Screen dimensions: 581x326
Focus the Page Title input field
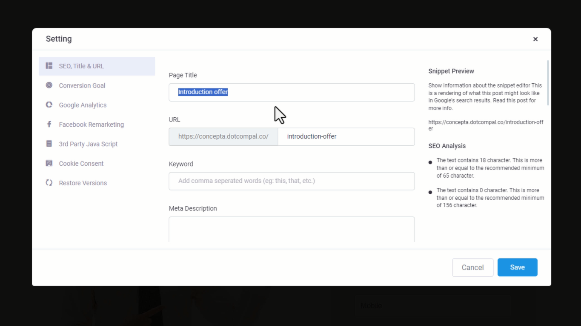point(292,92)
